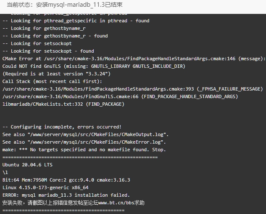Click the Call Stack heading line
This screenshot has height=214, width=266.
pyautogui.click(x=52, y=81)
